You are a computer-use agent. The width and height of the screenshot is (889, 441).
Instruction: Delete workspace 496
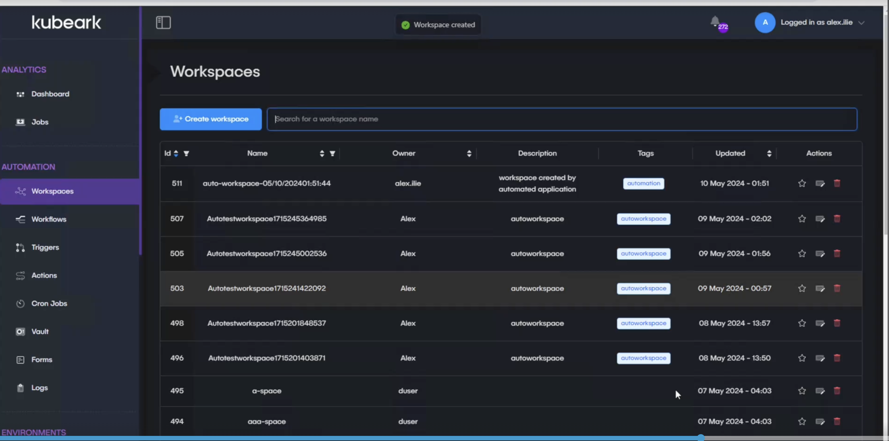[837, 358]
